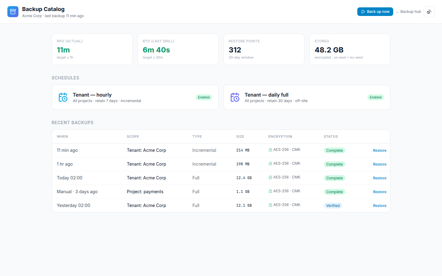Toggle the dark mode theme icon
Screen dimensions: 442x276
pos(429,12)
